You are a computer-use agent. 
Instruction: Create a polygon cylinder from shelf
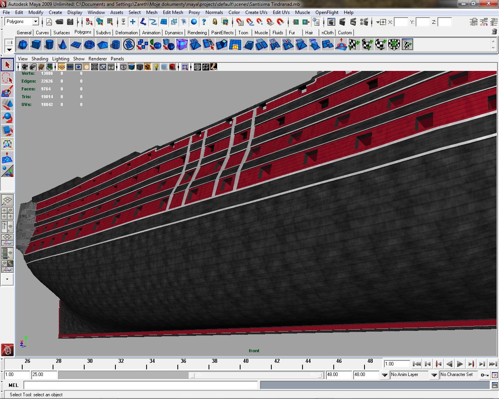pyautogui.click(x=49, y=44)
